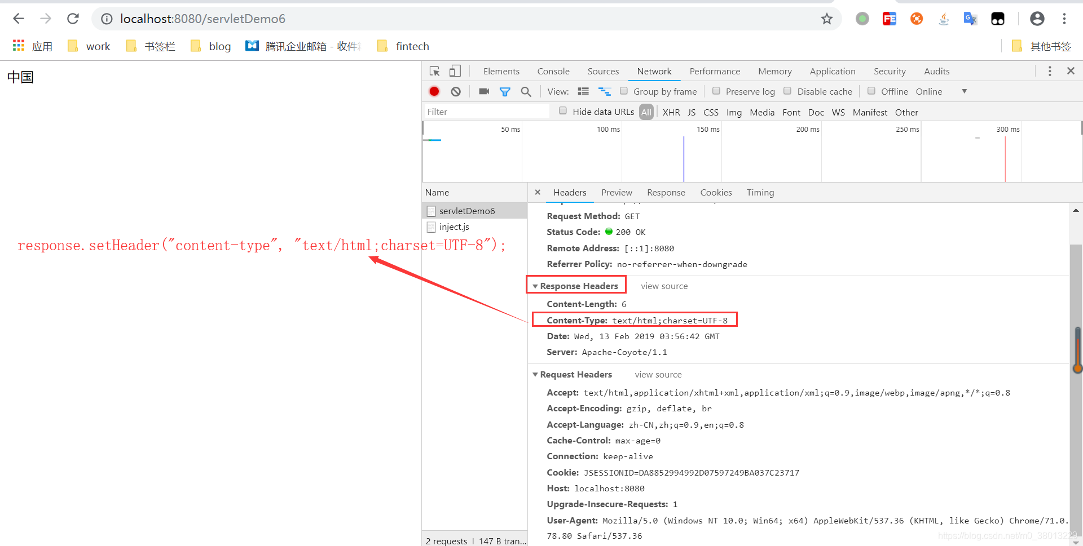This screenshot has height=546, width=1083.
Task: View source of Request Headers
Action: click(658, 374)
